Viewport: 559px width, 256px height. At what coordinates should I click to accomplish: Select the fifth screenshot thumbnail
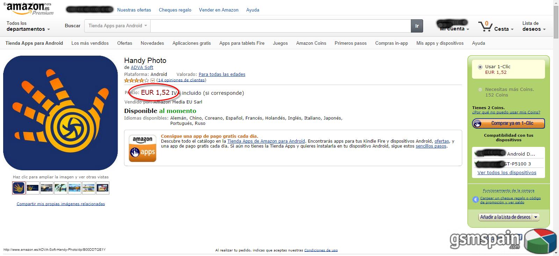click(75, 188)
